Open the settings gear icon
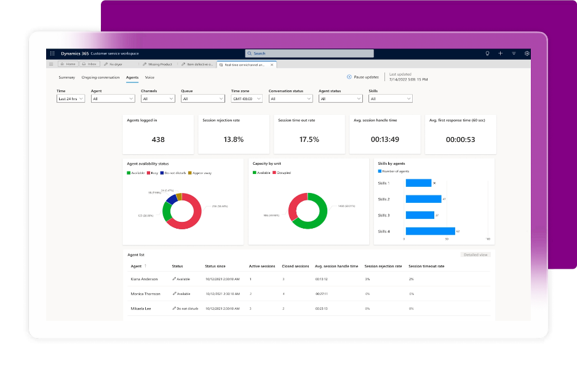This screenshot has width=577, height=370. (x=527, y=53)
